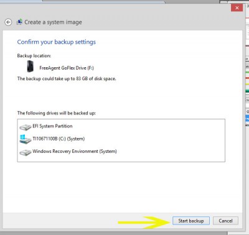The image size is (249, 235).
Task: Go back using the back arrow
Action: [8, 22]
